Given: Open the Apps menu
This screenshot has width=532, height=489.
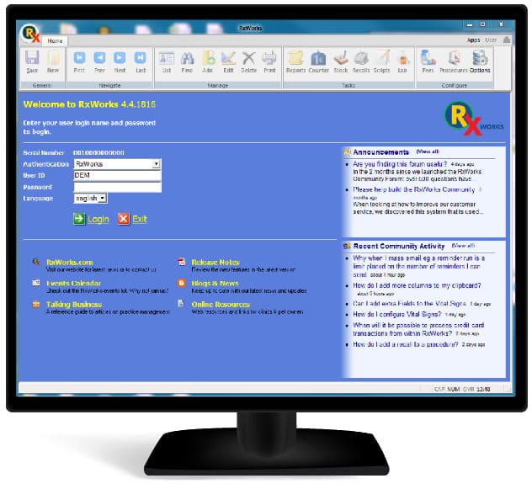Looking at the screenshot, I should [473, 40].
